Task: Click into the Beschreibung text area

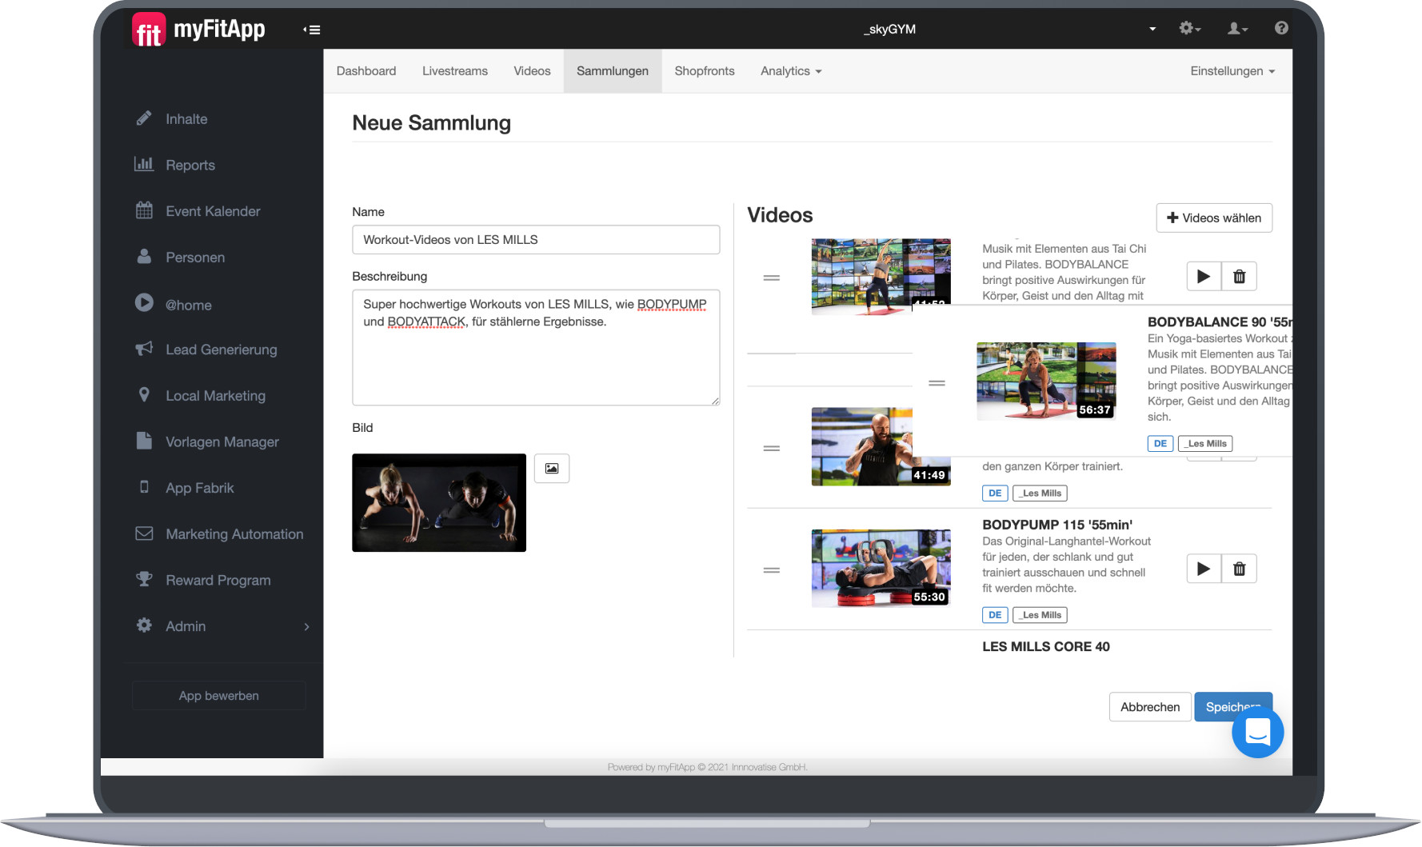Action: pyautogui.click(x=536, y=348)
